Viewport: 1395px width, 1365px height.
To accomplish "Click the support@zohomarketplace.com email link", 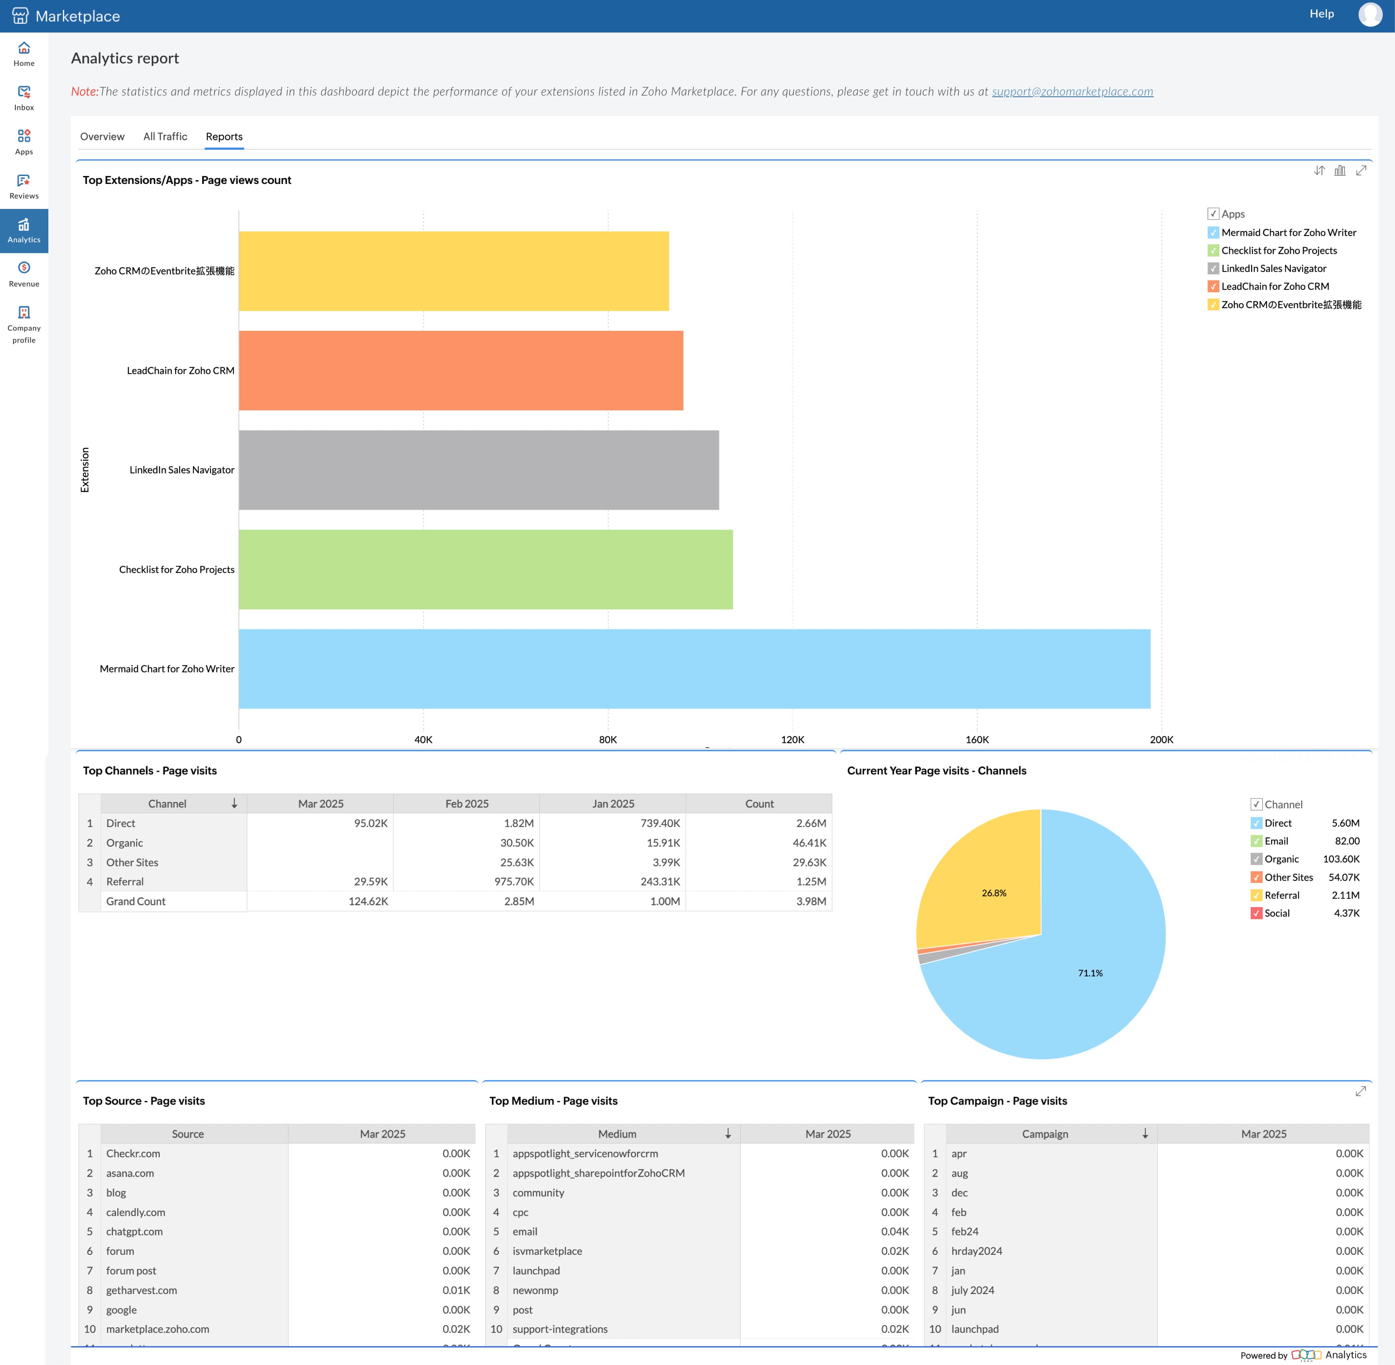I will click(1072, 91).
